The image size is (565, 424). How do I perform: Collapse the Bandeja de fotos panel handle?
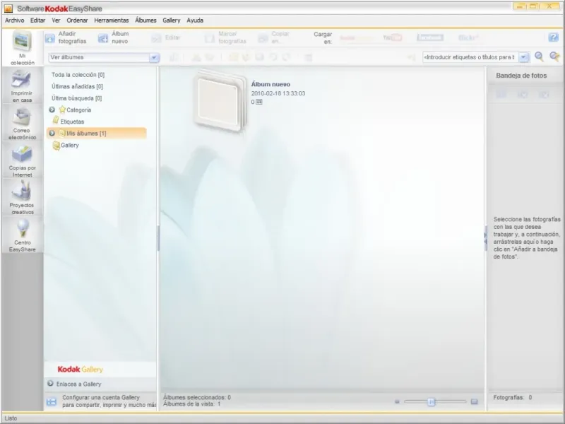coord(486,238)
